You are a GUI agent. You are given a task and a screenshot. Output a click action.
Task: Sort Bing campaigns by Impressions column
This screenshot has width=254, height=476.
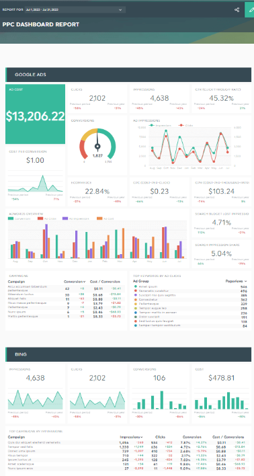131,437
